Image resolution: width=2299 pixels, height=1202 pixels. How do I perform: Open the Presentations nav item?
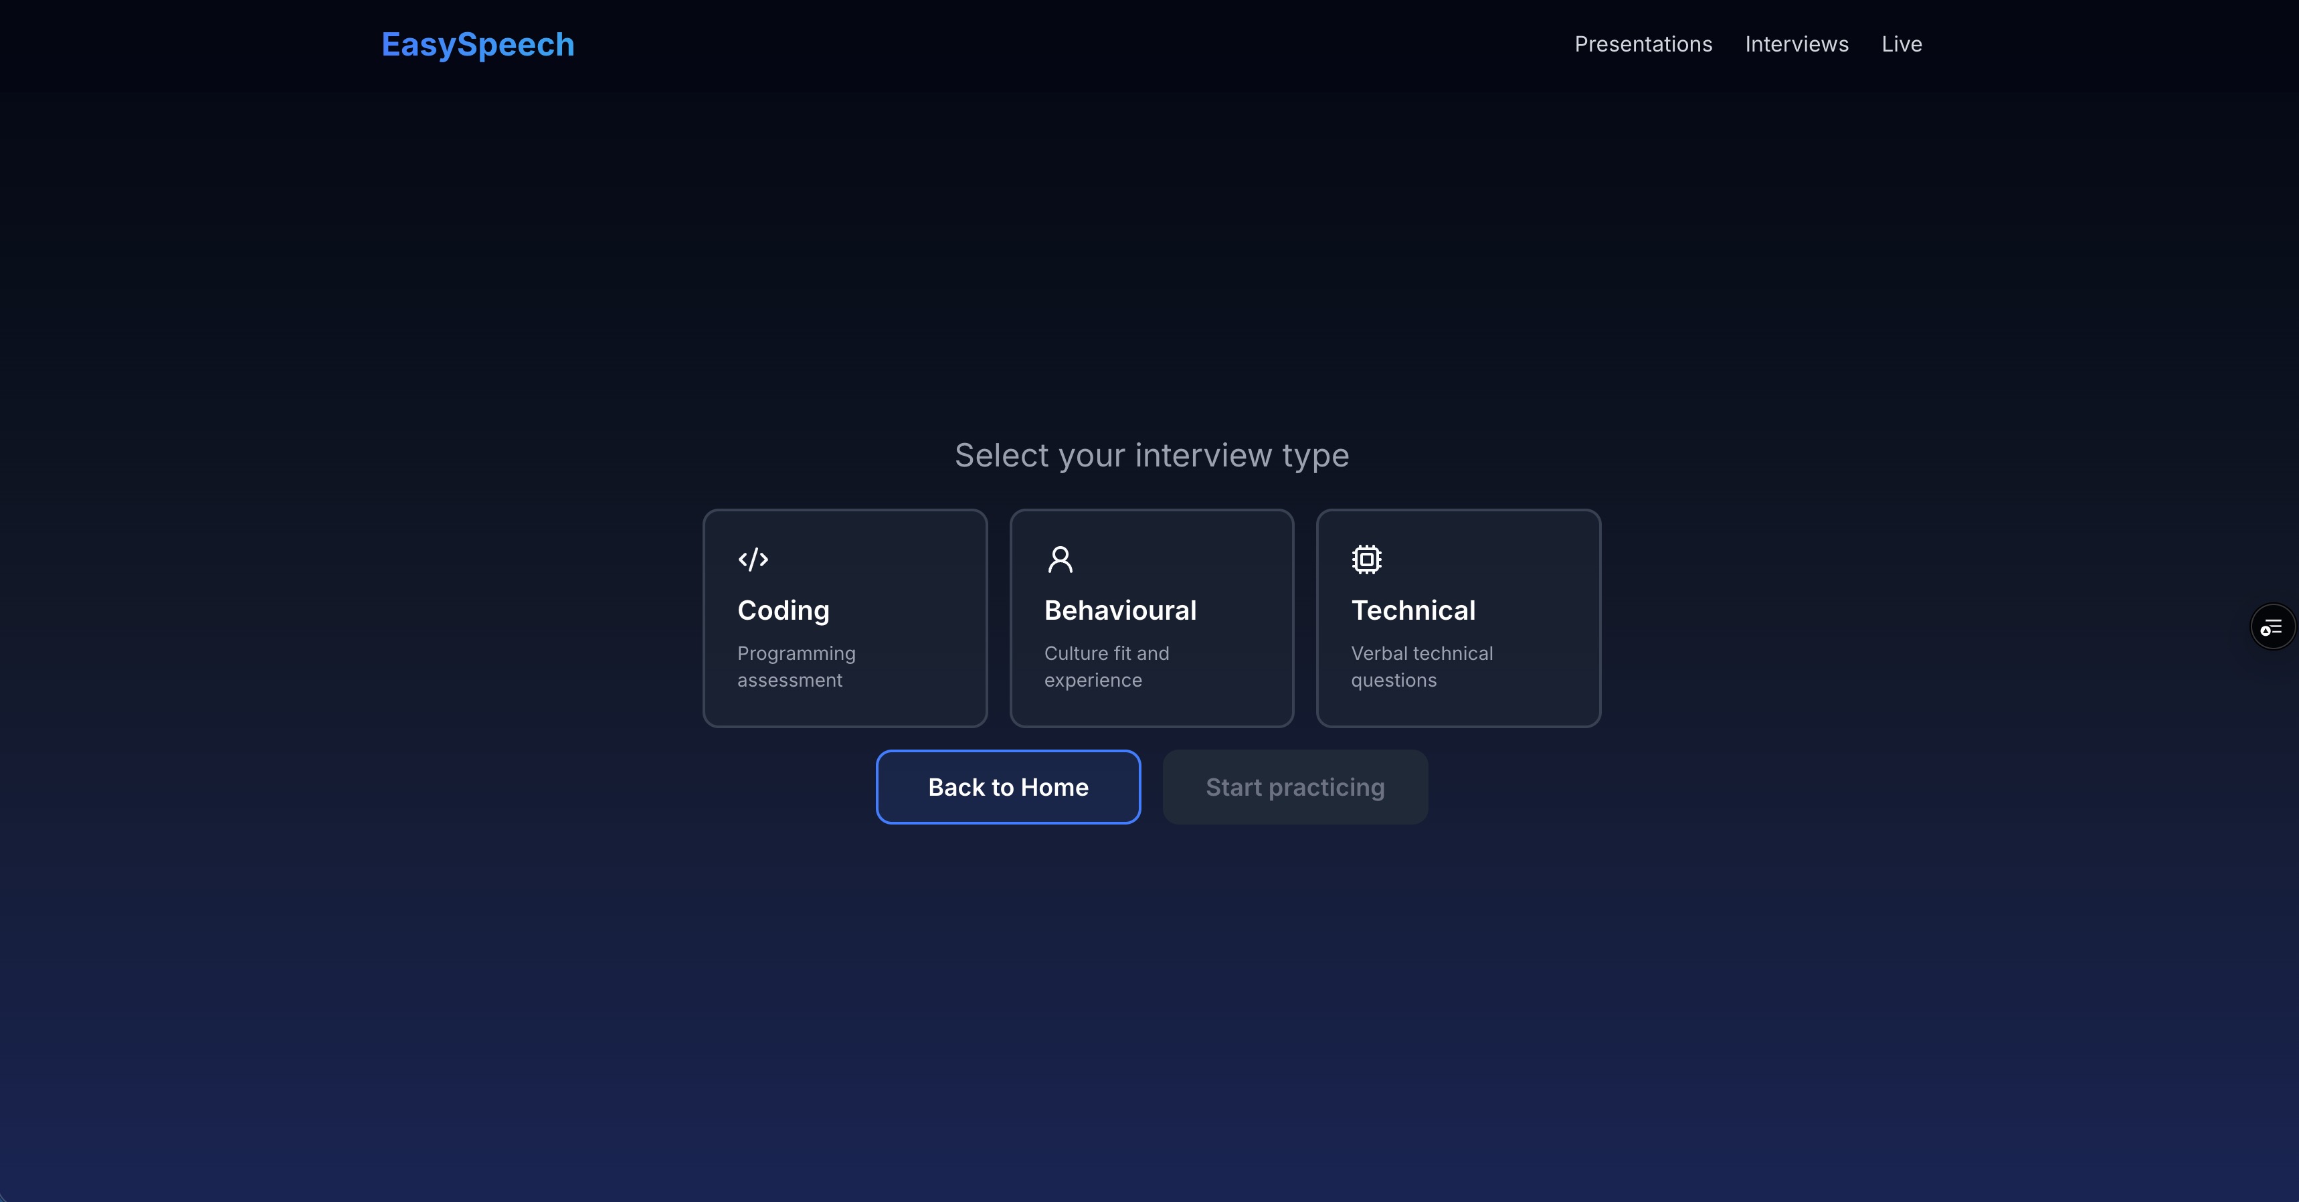(x=1643, y=45)
